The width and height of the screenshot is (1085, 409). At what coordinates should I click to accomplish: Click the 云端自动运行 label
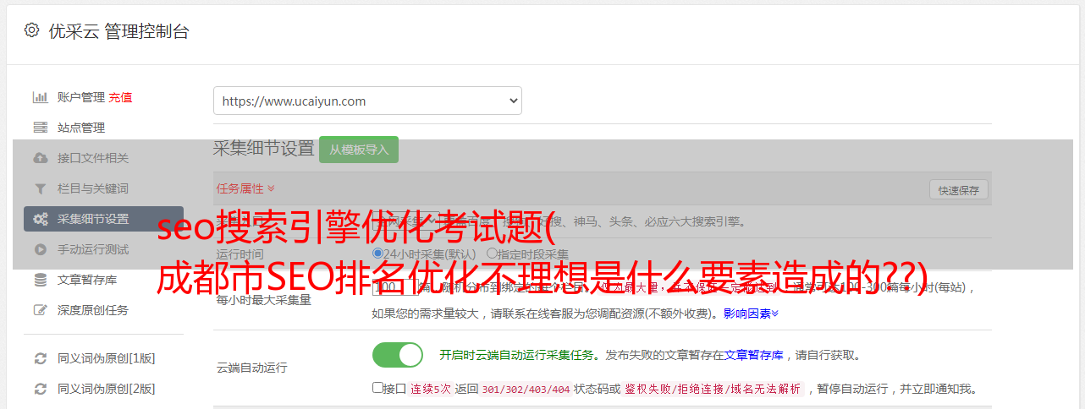tap(251, 368)
